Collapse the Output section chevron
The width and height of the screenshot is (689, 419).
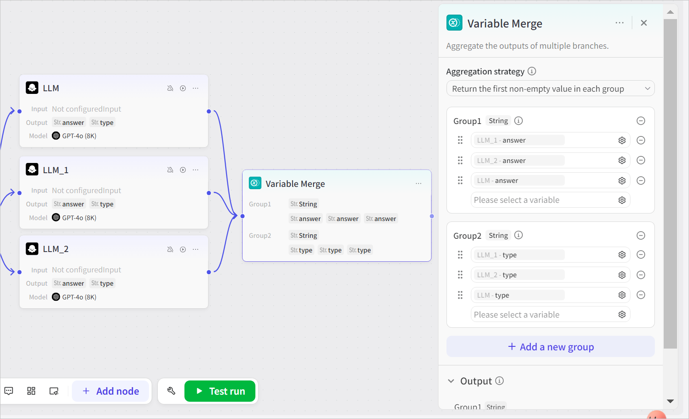451,381
